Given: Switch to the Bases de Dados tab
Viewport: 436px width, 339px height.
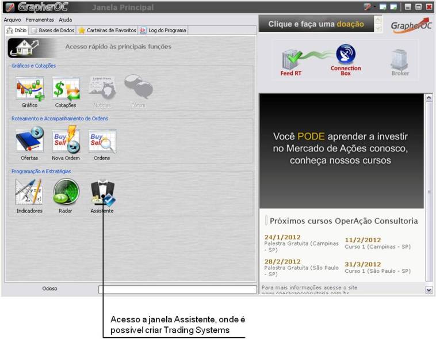Looking at the screenshot, I should (53, 31).
